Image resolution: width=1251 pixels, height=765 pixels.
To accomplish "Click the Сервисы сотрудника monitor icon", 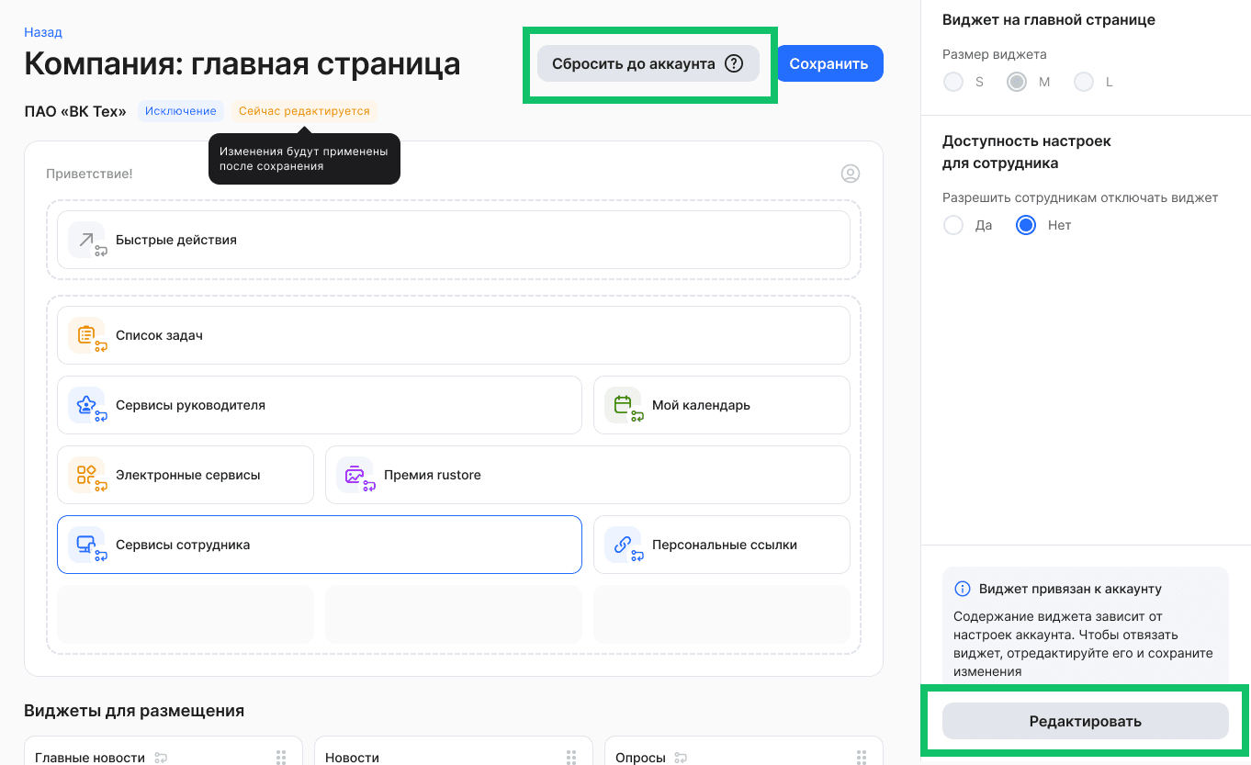I will [x=86, y=545].
